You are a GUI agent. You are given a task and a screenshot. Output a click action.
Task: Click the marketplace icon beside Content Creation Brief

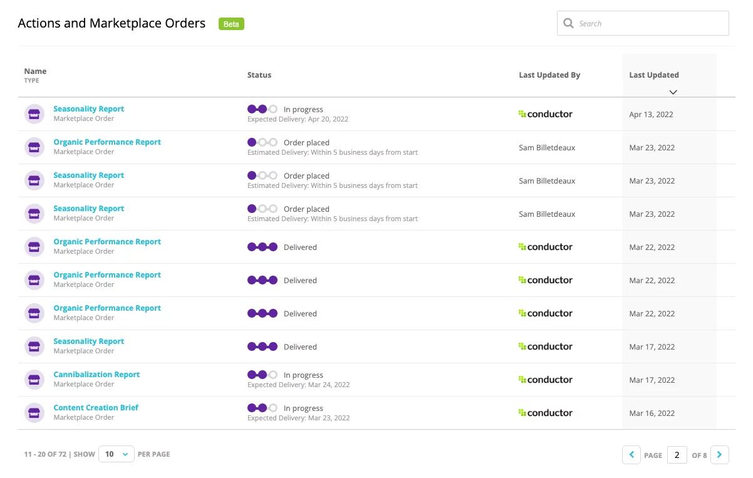point(34,412)
